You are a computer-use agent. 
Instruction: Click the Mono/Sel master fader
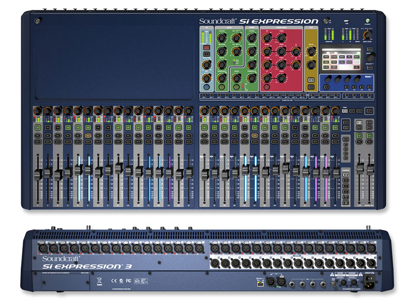coord(370,169)
